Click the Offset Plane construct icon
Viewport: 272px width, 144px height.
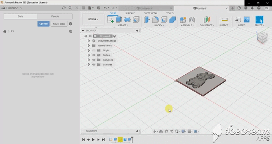207,20
